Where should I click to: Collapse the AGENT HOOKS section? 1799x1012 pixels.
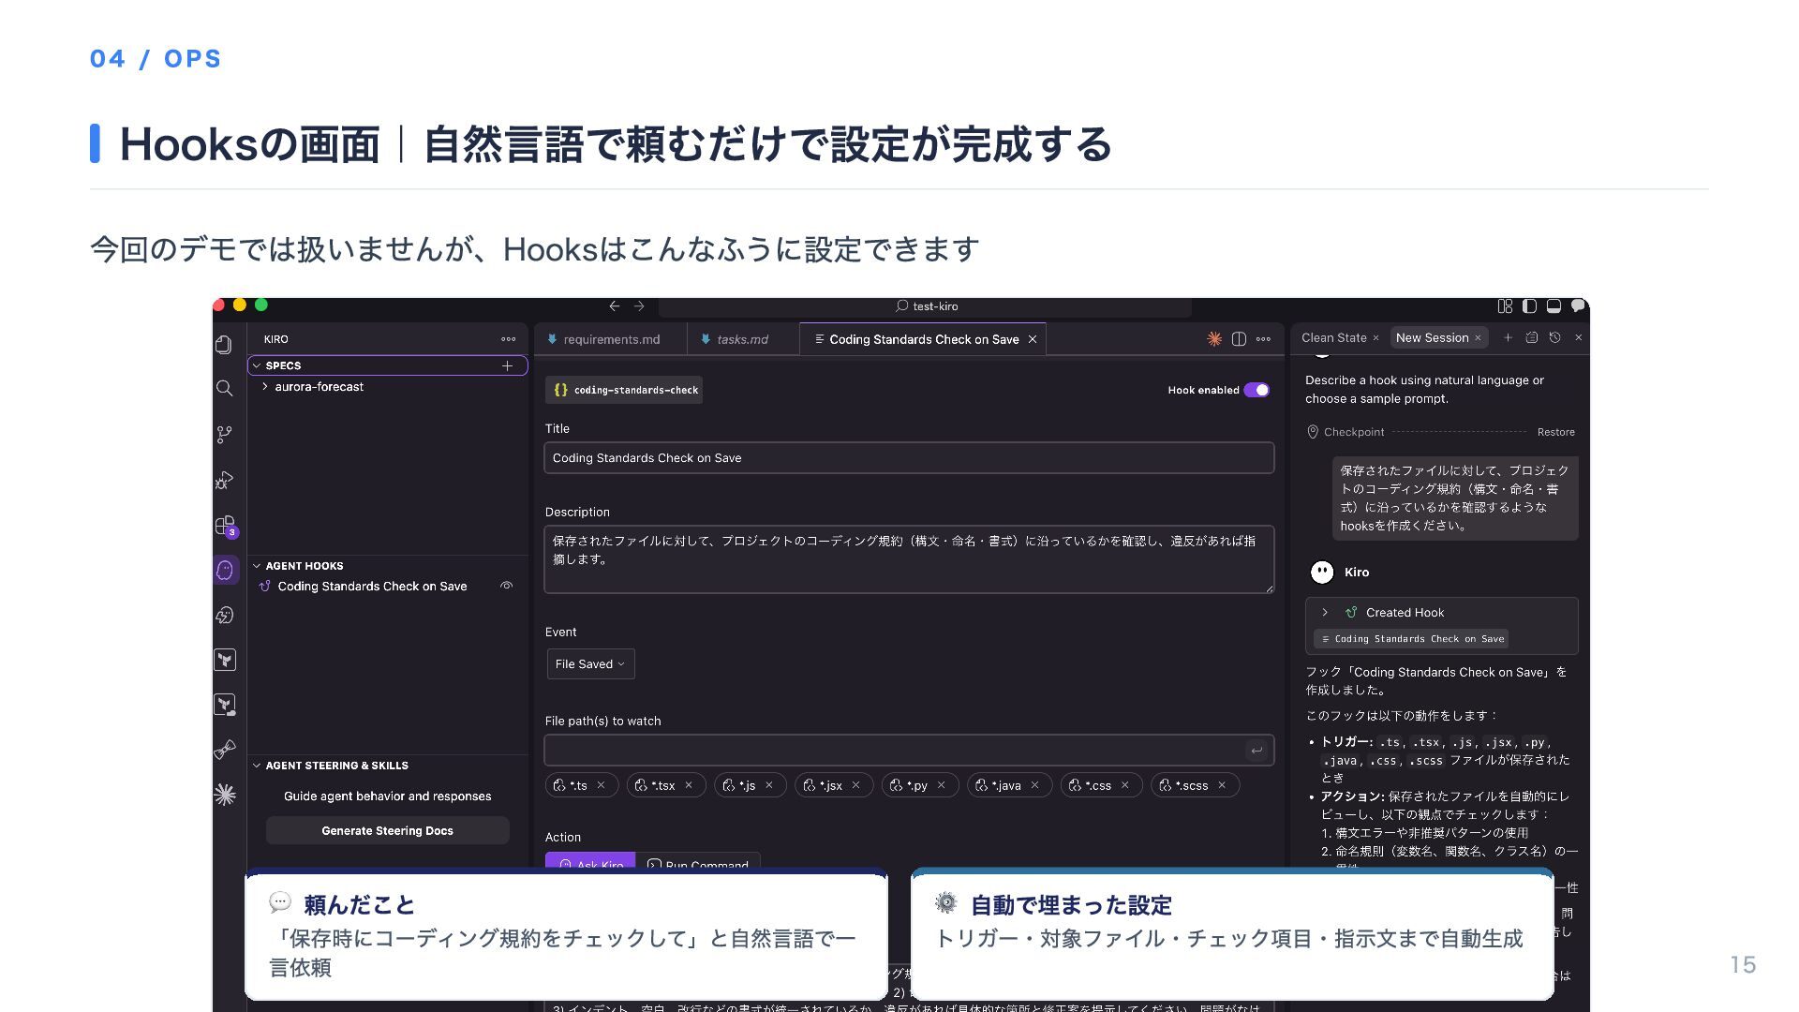pos(257,566)
